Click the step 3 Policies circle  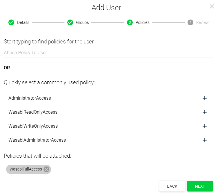(x=130, y=22)
